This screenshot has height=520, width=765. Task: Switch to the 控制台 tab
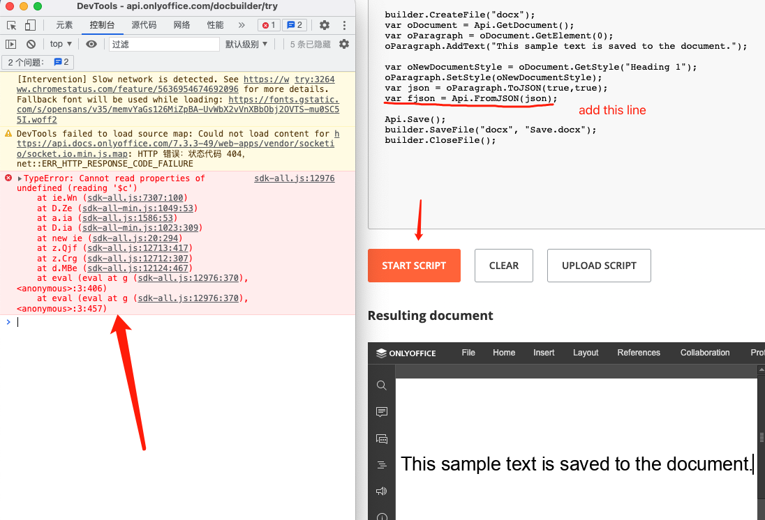102,25
